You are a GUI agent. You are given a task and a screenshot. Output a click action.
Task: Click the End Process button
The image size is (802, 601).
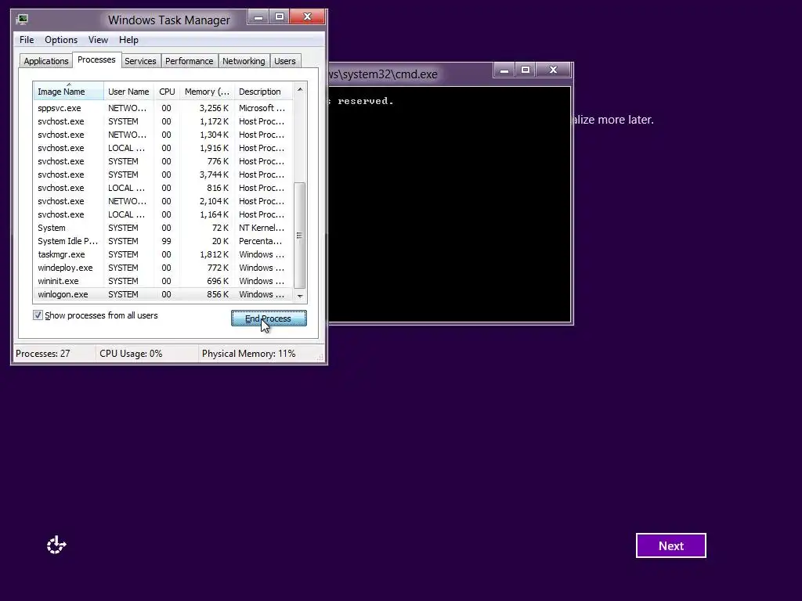click(269, 318)
